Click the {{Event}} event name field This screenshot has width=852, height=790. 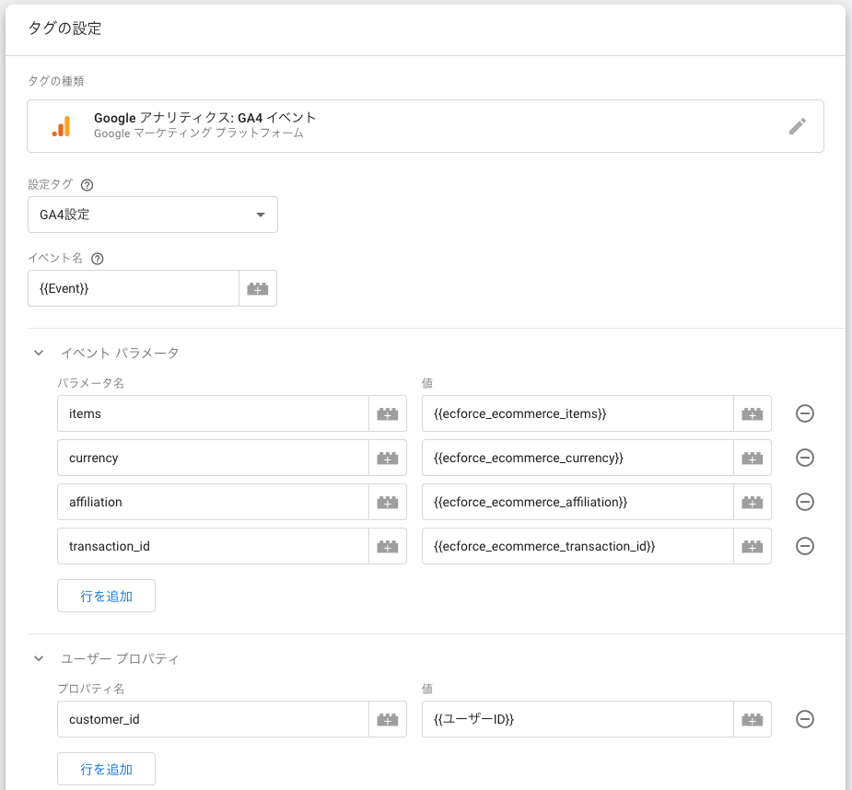[x=134, y=288]
